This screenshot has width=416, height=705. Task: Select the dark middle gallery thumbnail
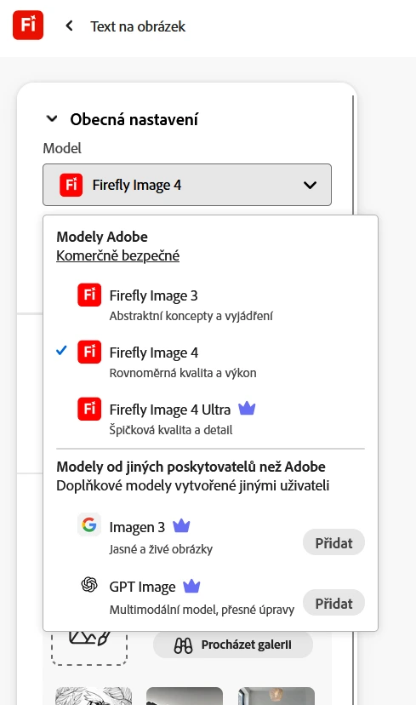185,696
